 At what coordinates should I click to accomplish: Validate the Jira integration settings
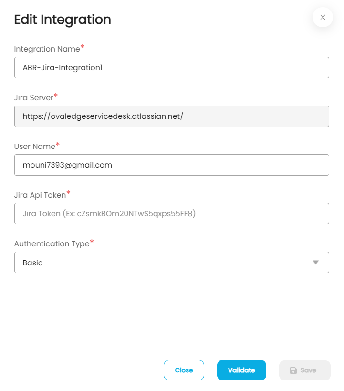241,370
